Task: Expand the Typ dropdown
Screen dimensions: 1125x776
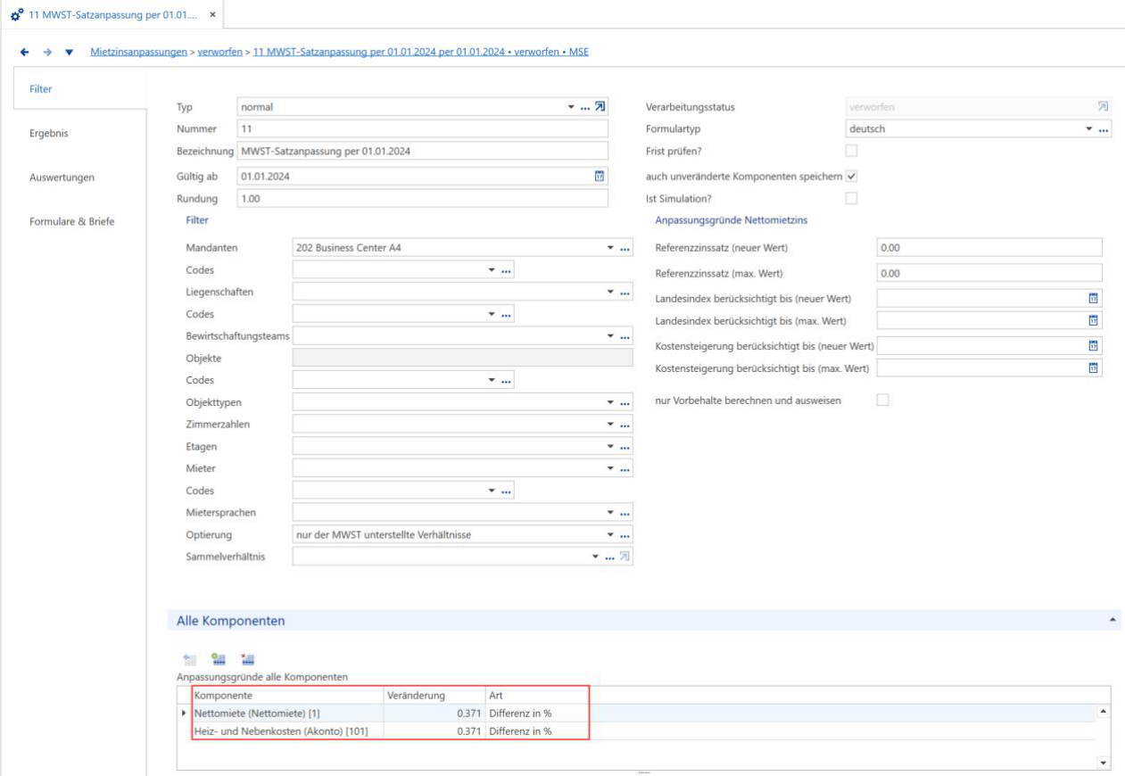Action: click(572, 107)
